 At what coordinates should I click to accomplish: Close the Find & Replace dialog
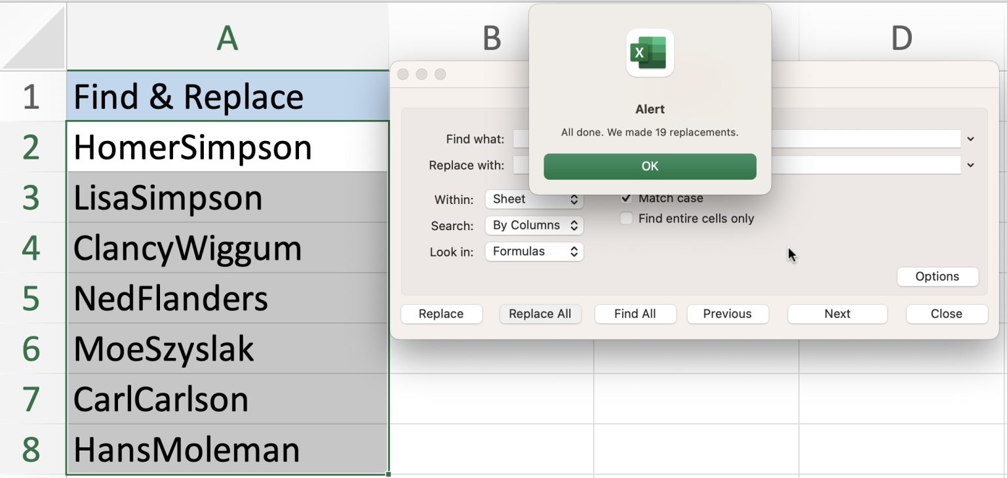pos(947,314)
